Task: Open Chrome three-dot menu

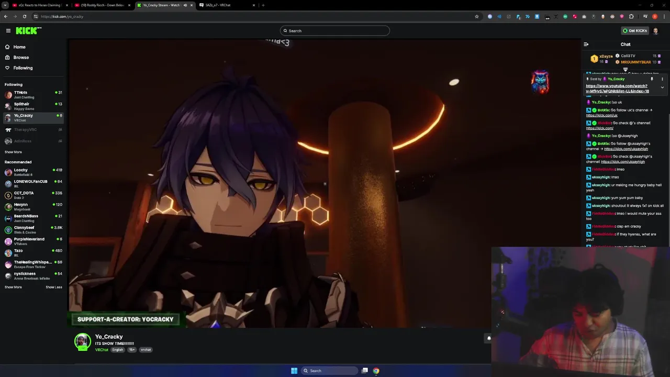Action: click(x=664, y=17)
